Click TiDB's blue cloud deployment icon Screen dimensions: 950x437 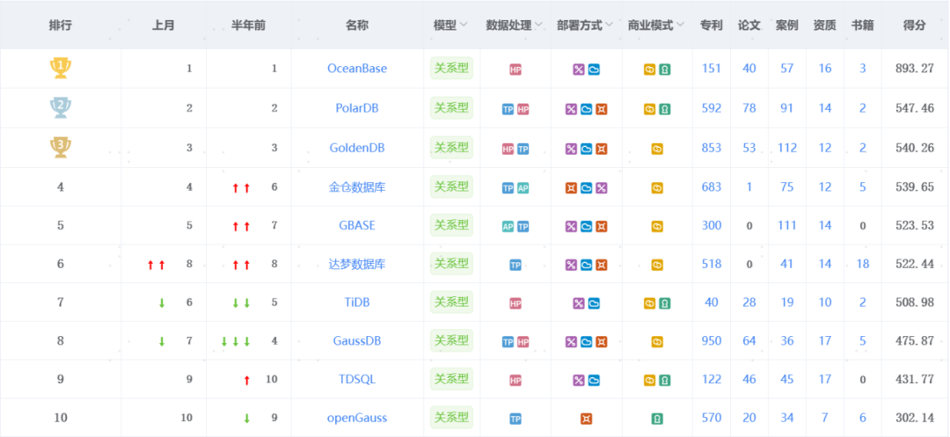594,303
